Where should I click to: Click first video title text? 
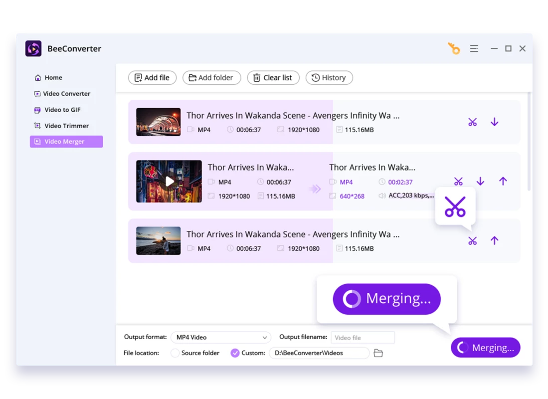coord(293,115)
